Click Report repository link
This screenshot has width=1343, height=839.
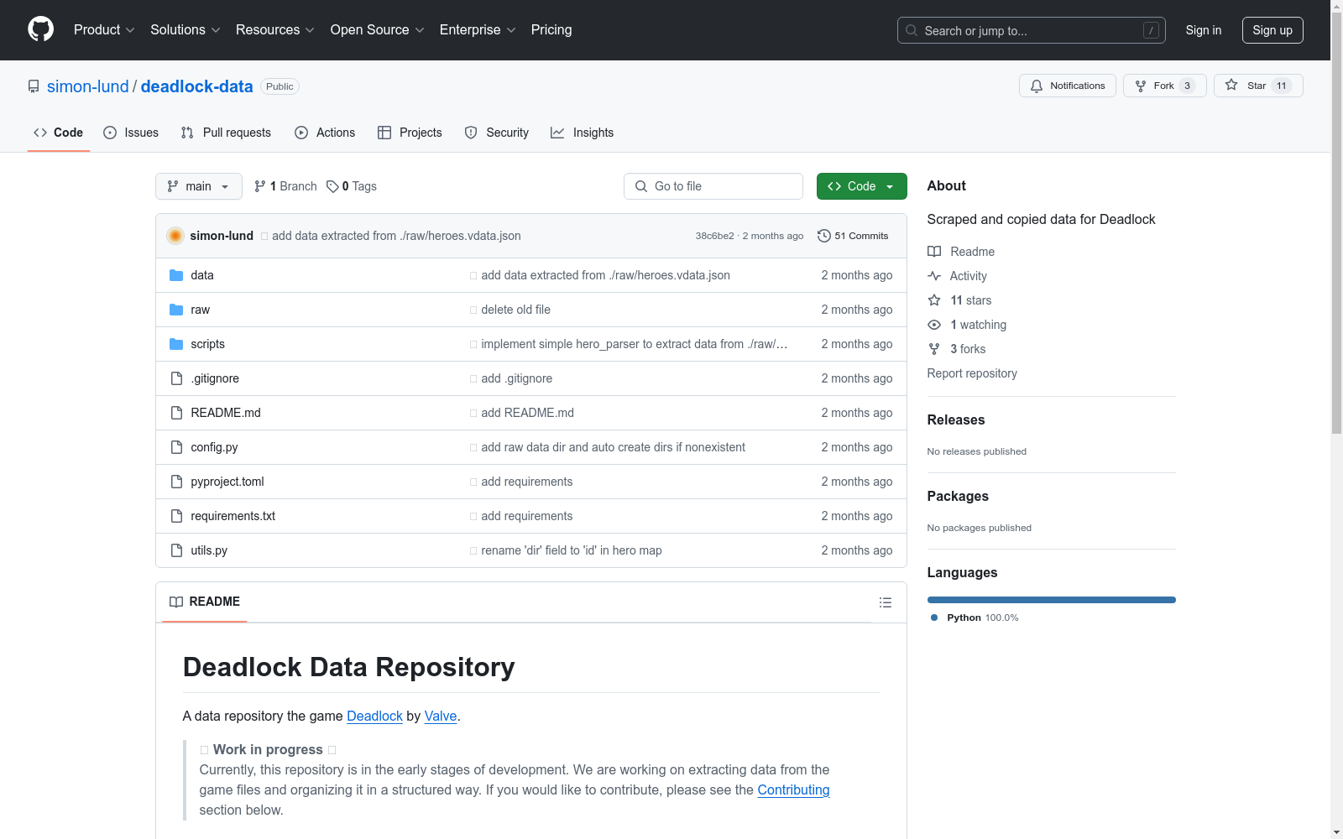972,373
